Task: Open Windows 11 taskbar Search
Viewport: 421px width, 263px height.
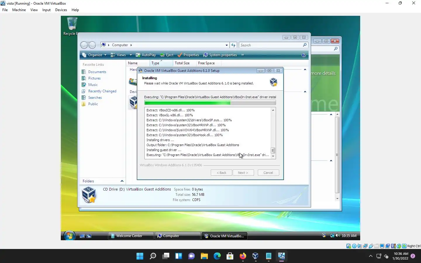Action: point(153,256)
